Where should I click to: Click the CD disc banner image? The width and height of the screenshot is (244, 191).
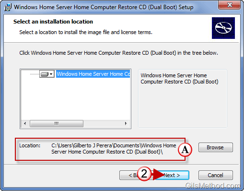(223, 28)
